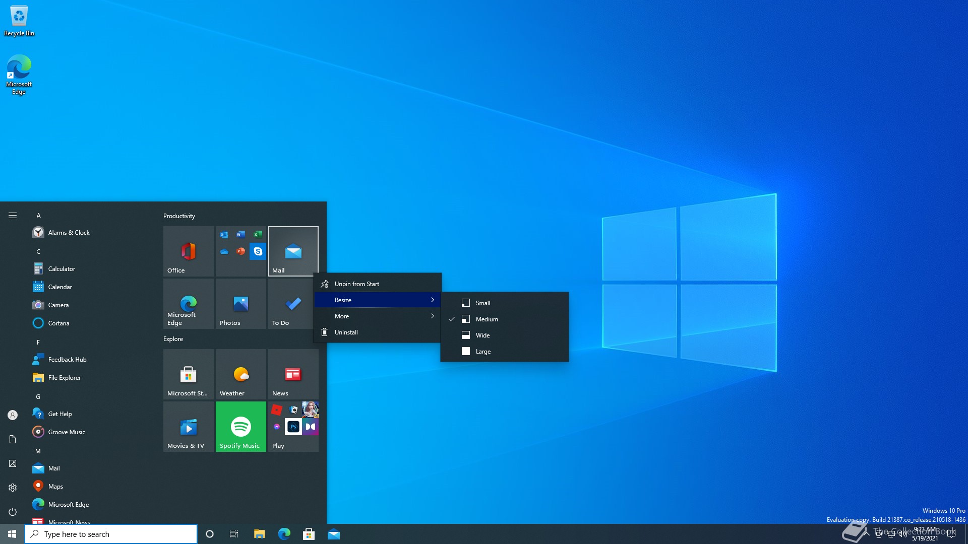968x544 pixels.
Task: Open the Microsoft Edge tile in Productivity
Action: (x=189, y=304)
